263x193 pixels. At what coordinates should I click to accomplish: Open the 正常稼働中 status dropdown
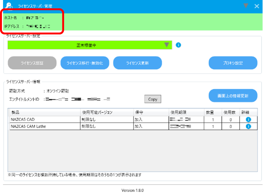tap(90, 45)
